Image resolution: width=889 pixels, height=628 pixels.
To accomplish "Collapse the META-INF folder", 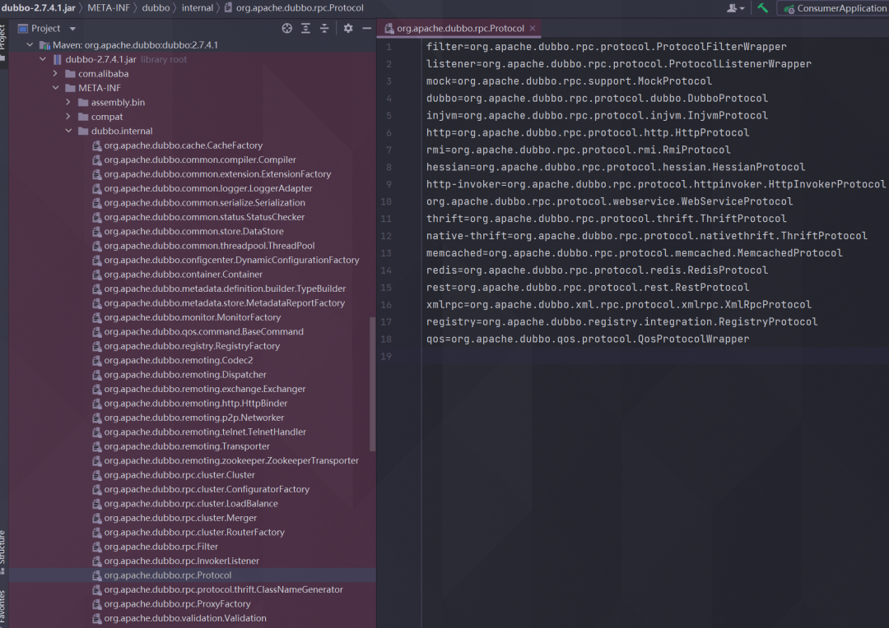I will pos(55,88).
